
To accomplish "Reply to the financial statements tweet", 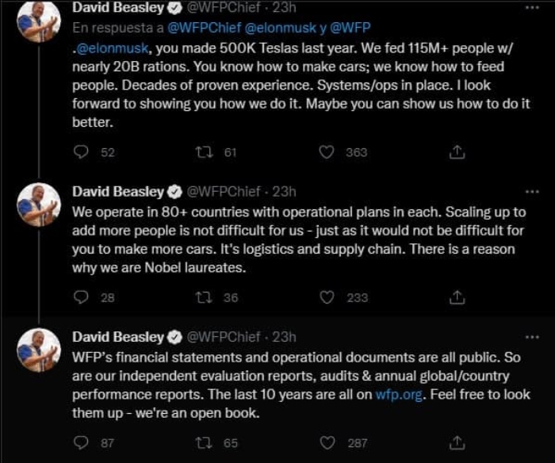I will pyautogui.click(x=81, y=442).
